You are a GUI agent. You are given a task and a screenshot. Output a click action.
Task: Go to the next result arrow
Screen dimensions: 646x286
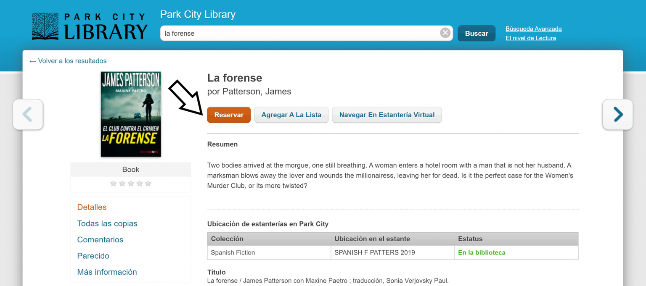617,114
